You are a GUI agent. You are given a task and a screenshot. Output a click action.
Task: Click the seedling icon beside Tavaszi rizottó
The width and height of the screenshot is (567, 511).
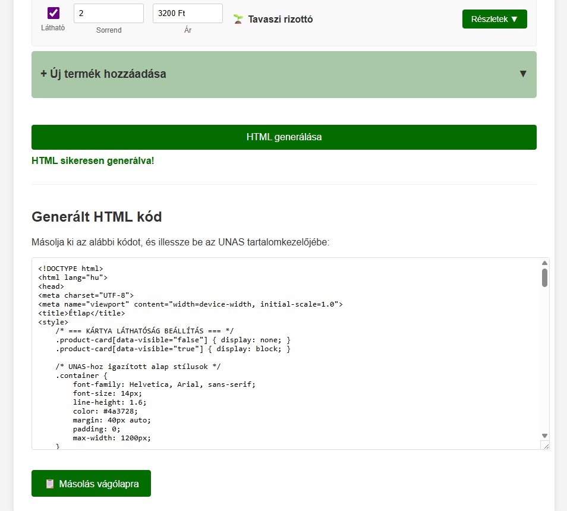(x=238, y=19)
